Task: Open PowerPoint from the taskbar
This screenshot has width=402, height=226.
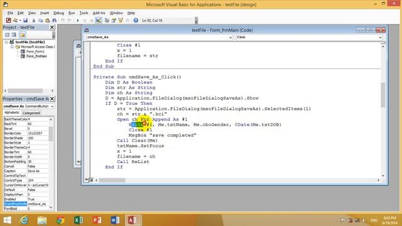Action: [97, 220]
